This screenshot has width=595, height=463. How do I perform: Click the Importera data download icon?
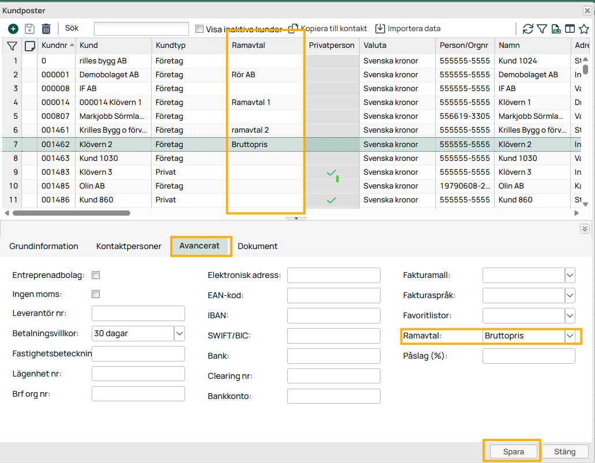(380, 29)
